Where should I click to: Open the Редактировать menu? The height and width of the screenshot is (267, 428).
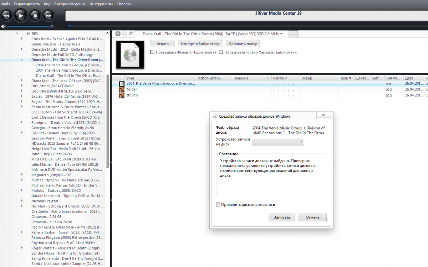[x=27, y=4]
